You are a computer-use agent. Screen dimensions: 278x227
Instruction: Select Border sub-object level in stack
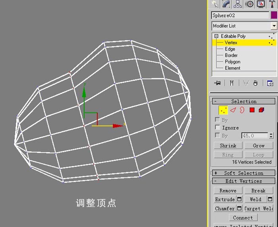click(x=231, y=55)
